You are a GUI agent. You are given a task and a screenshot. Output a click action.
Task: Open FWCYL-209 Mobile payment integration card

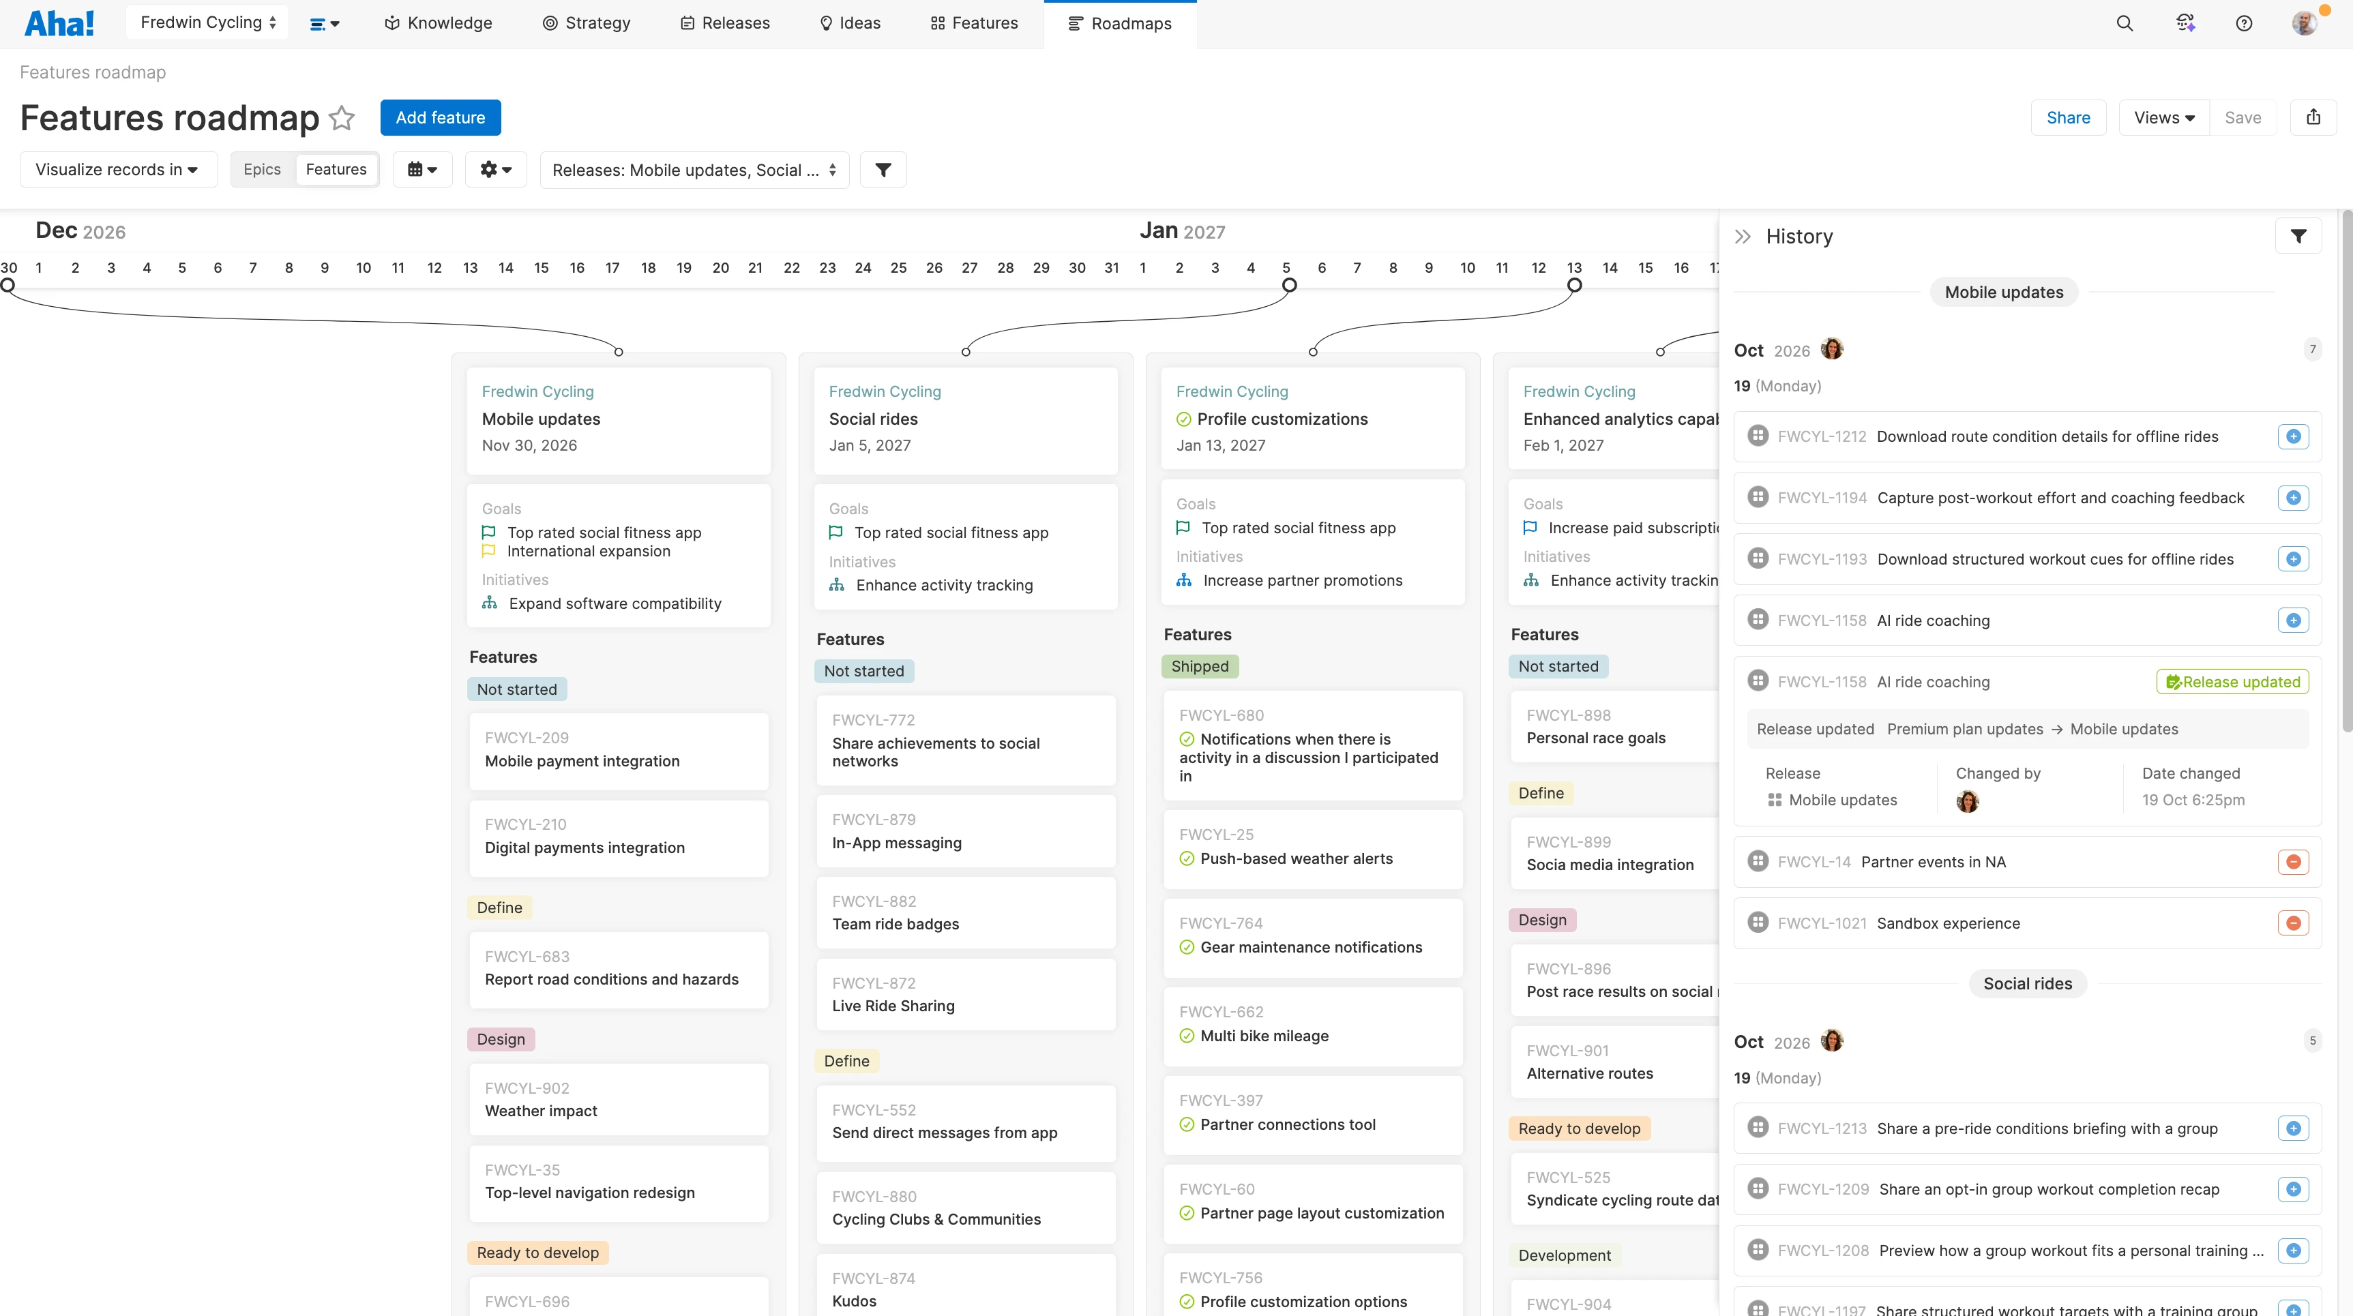click(619, 750)
